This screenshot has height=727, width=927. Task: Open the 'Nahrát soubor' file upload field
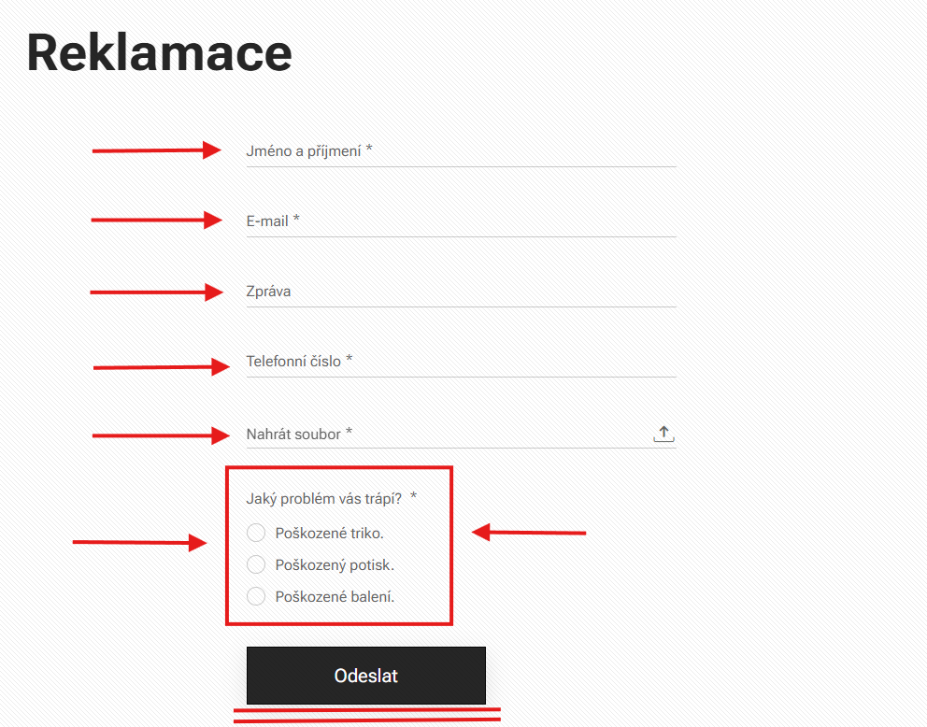point(447,435)
